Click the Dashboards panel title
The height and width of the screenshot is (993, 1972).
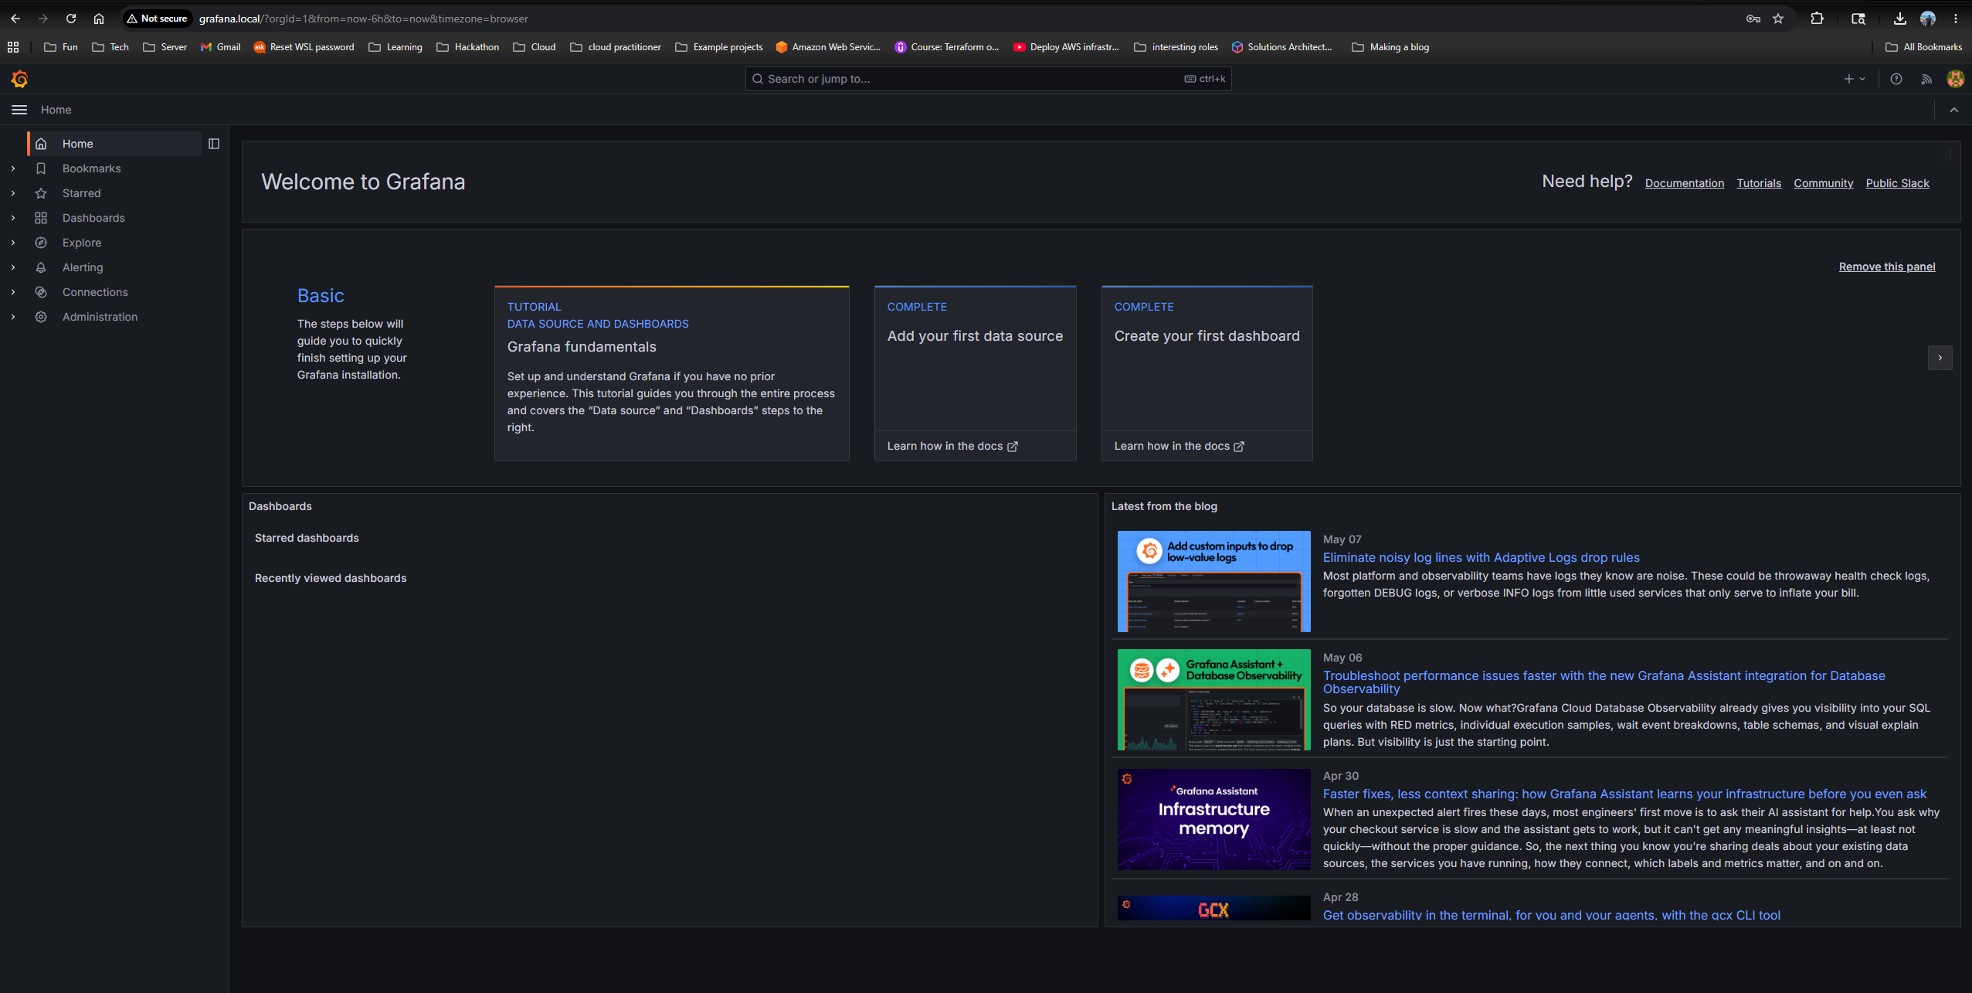tap(280, 506)
